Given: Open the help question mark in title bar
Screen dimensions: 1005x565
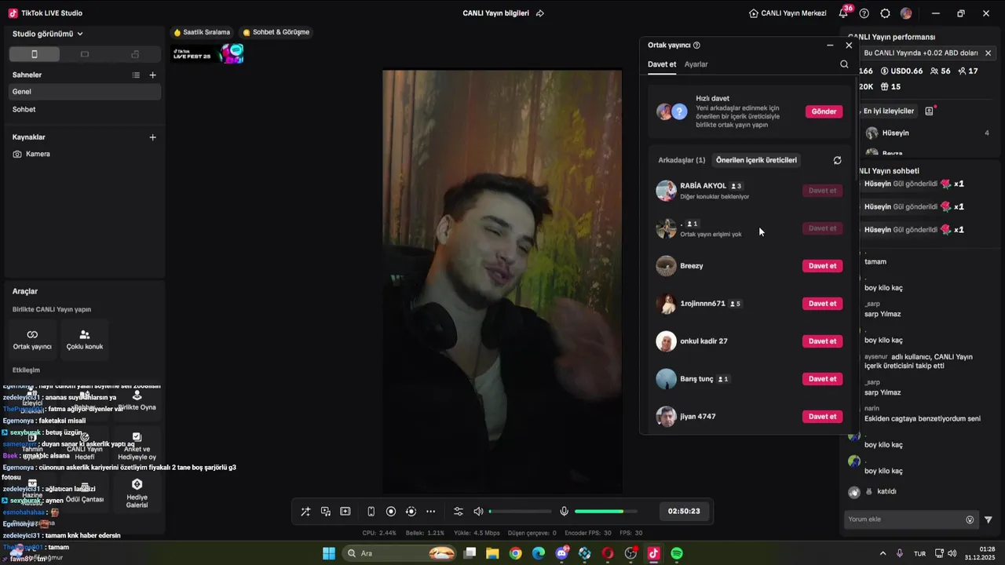Looking at the screenshot, I should pos(864,13).
